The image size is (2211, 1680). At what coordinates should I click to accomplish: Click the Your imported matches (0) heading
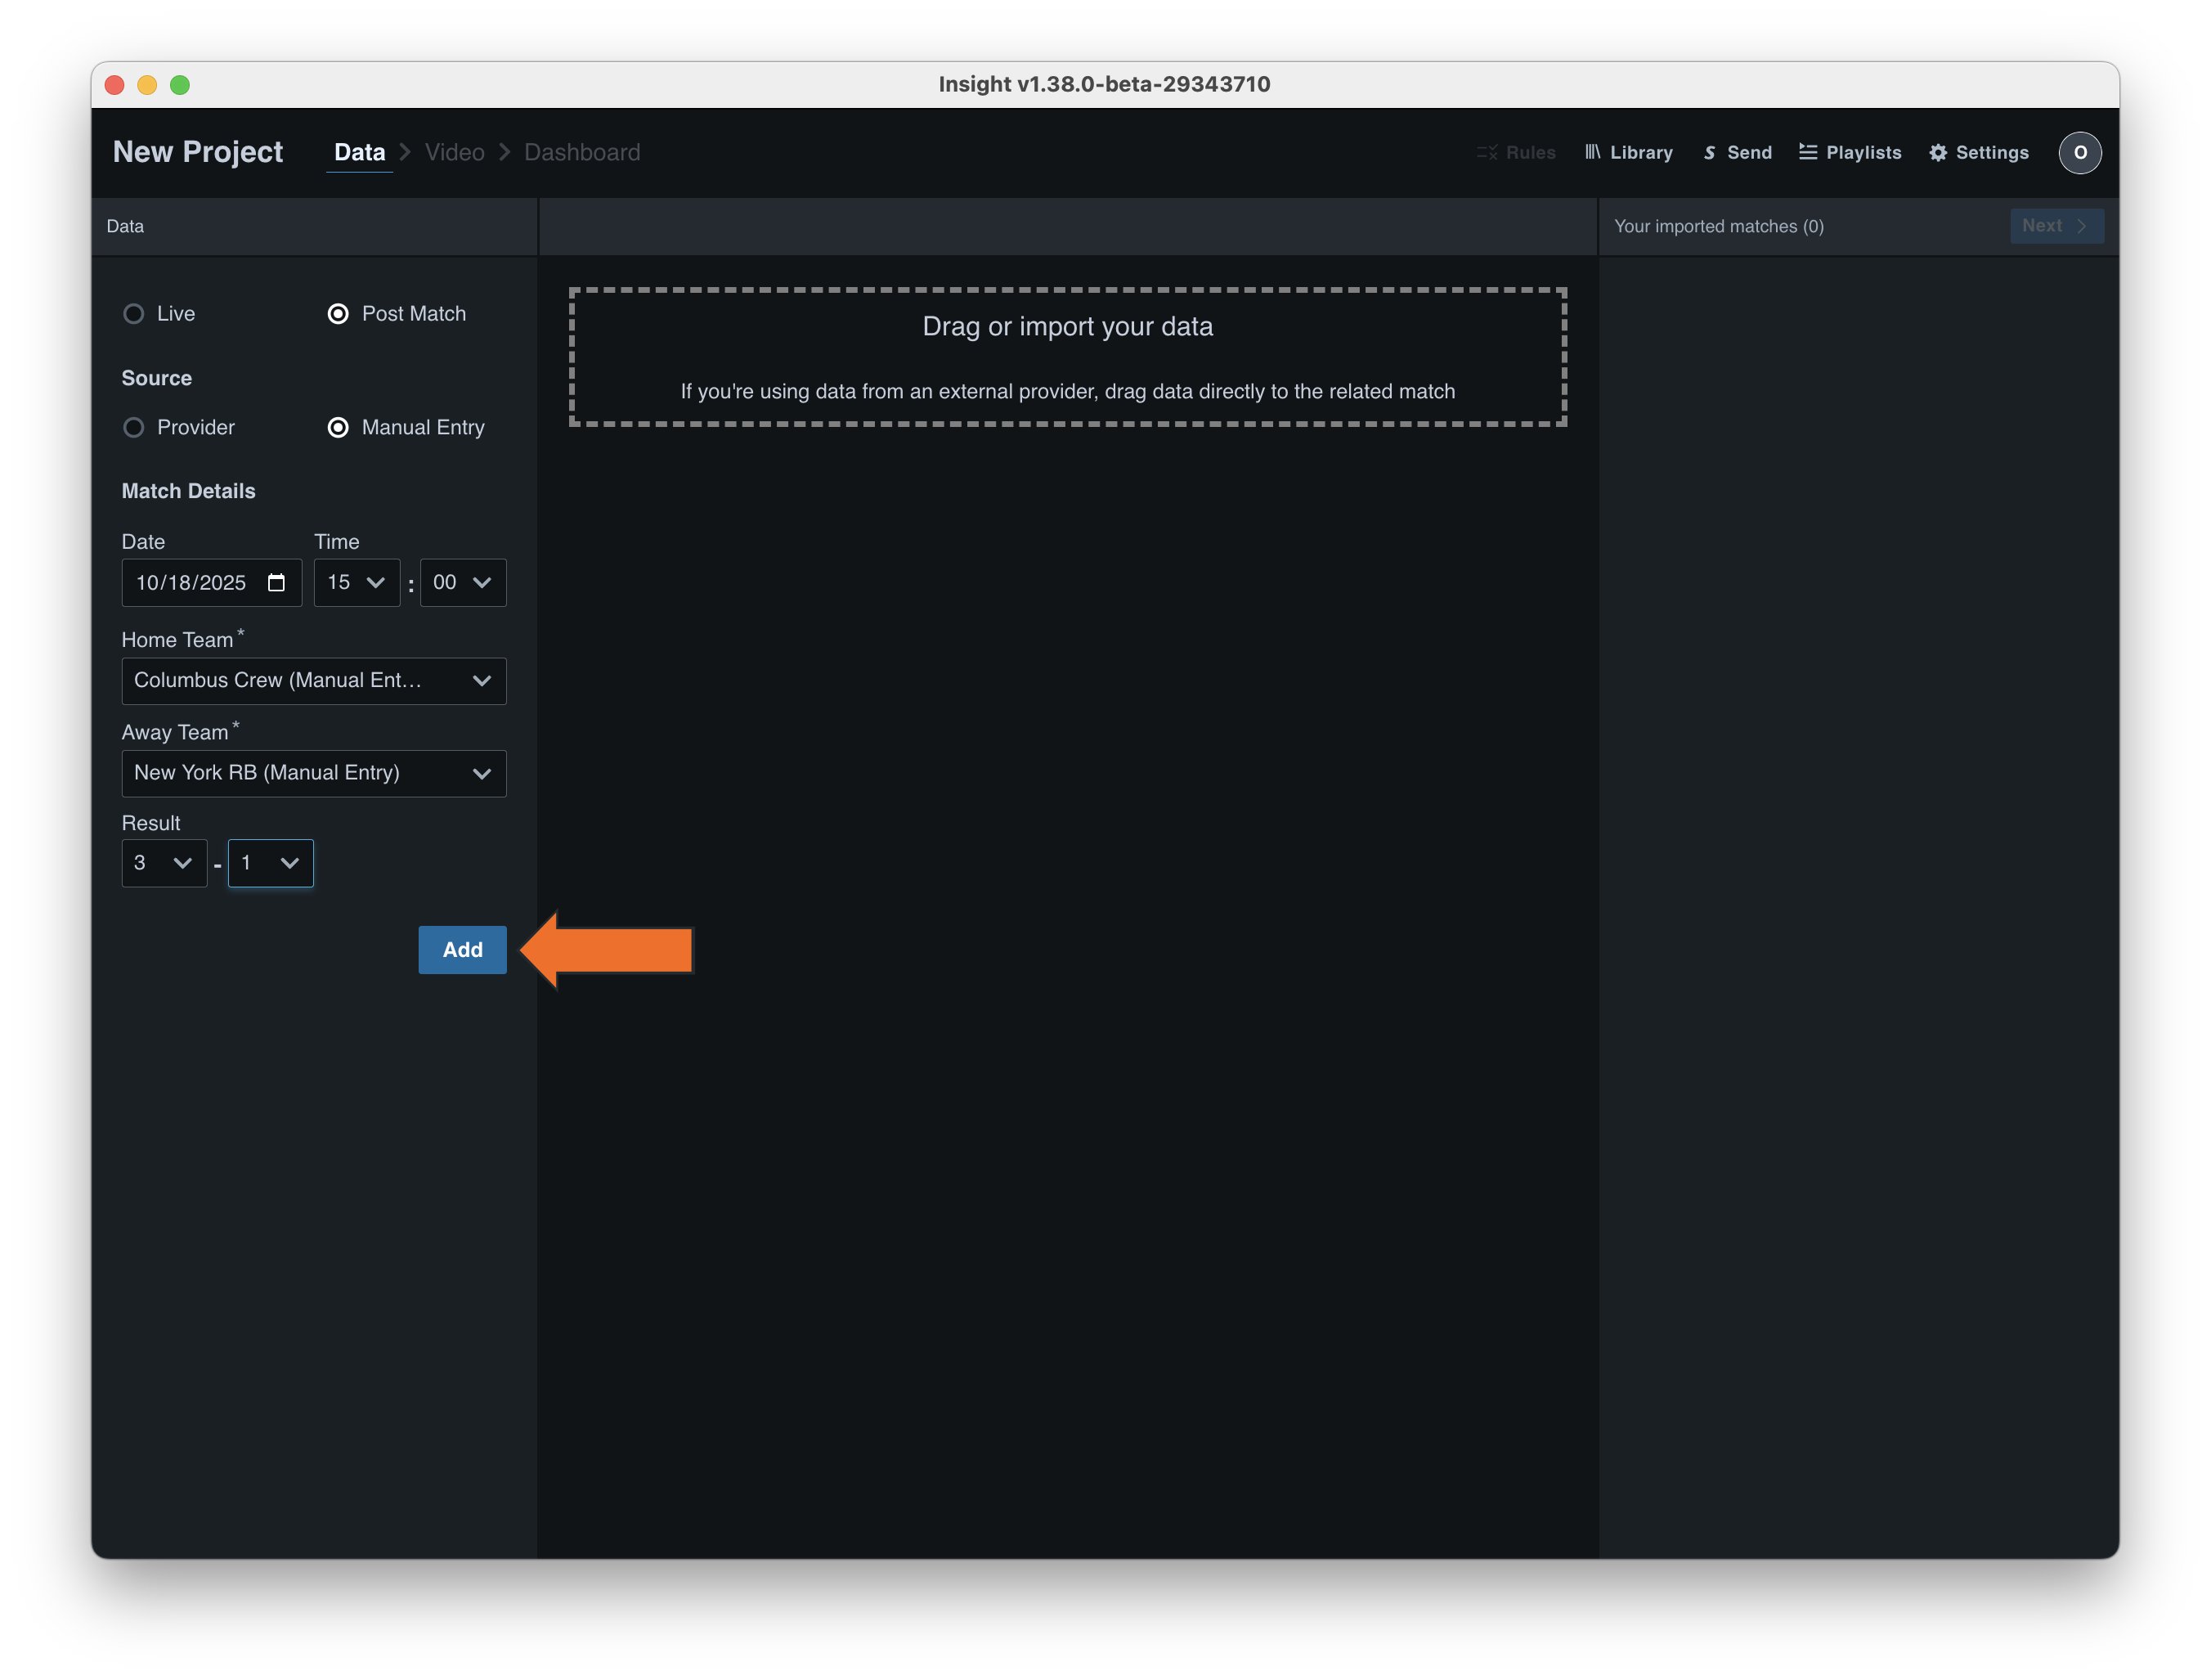[x=1718, y=226]
